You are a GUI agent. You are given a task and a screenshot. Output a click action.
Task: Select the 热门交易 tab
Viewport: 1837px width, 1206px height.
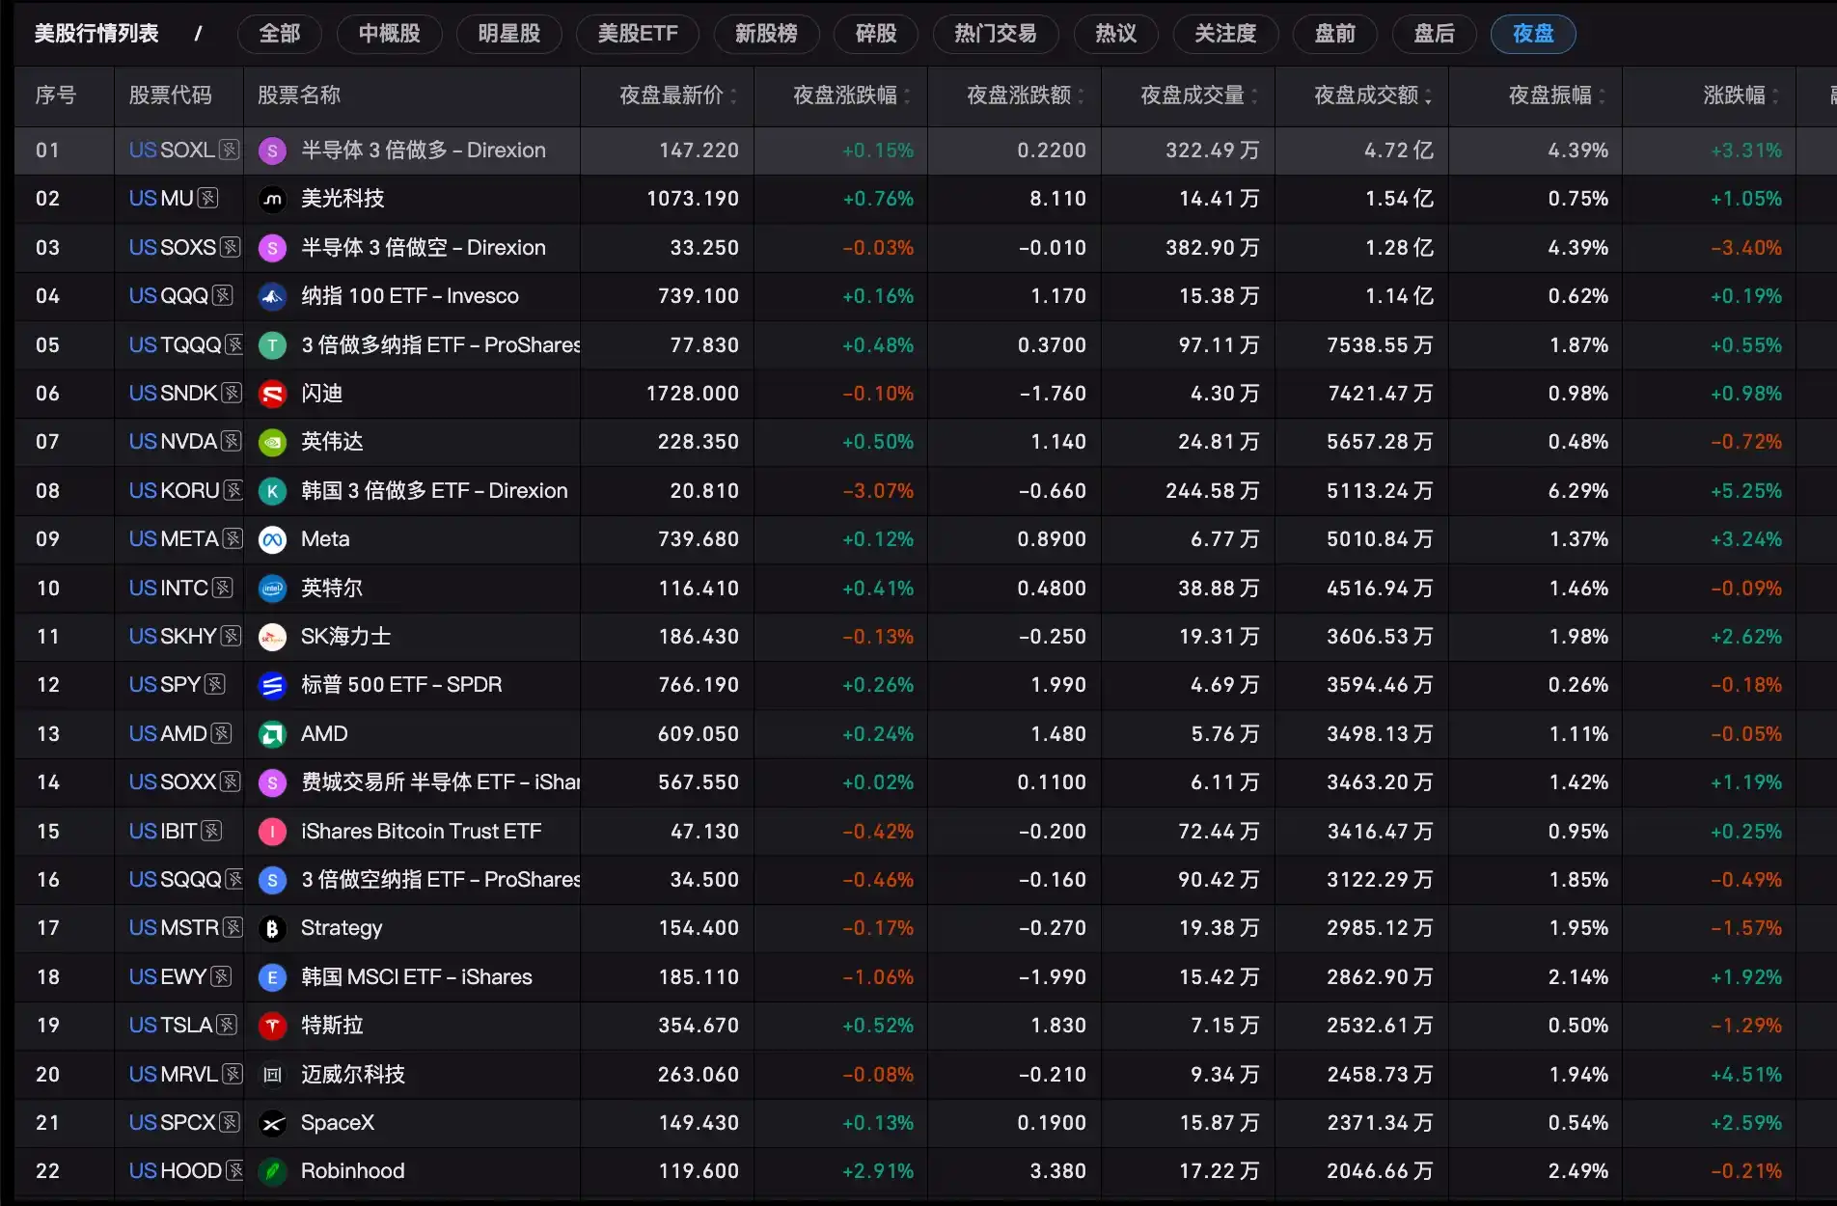[x=996, y=34]
